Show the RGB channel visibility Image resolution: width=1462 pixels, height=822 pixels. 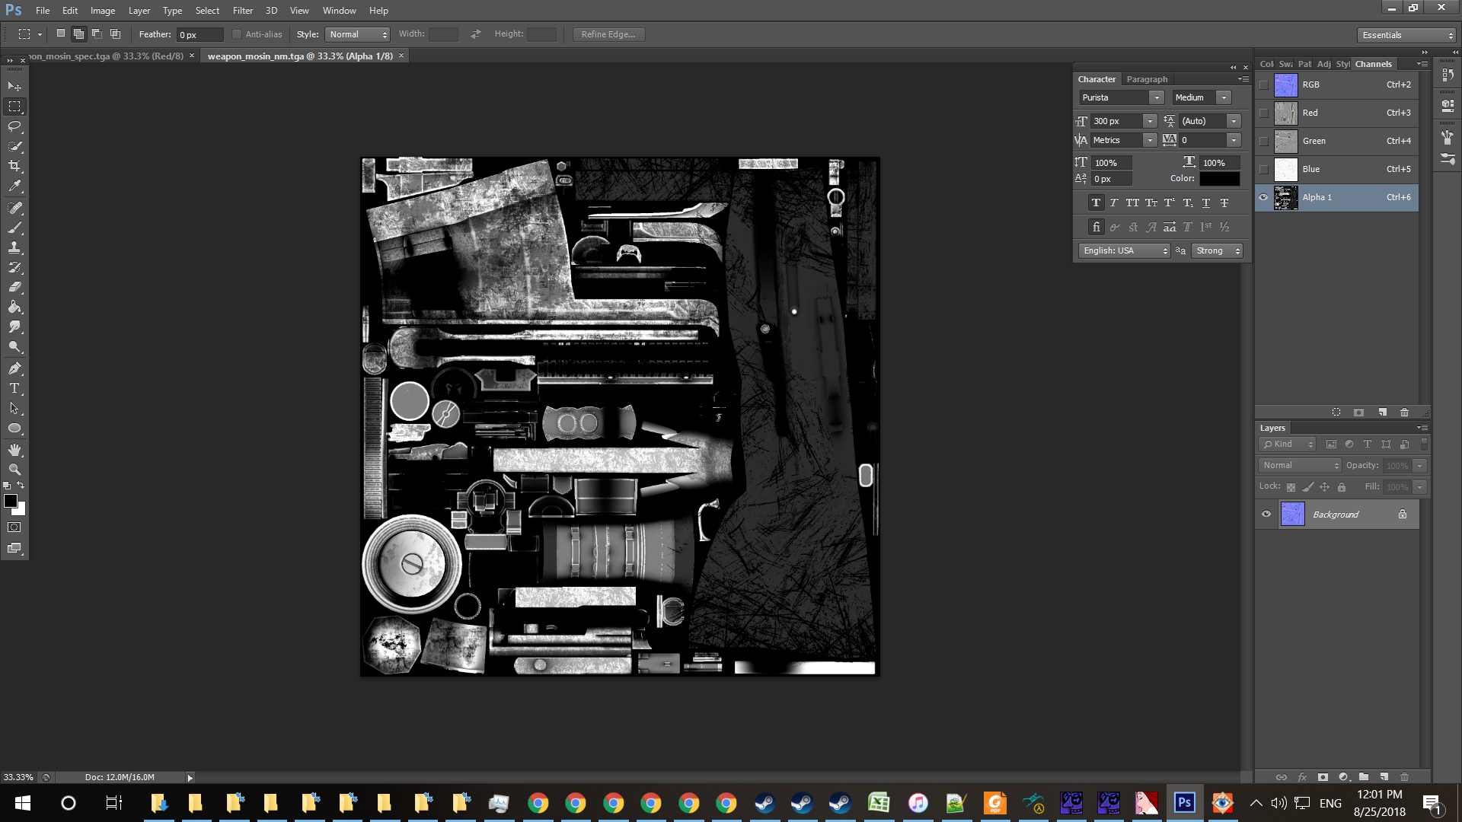[x=1264, y=84]
